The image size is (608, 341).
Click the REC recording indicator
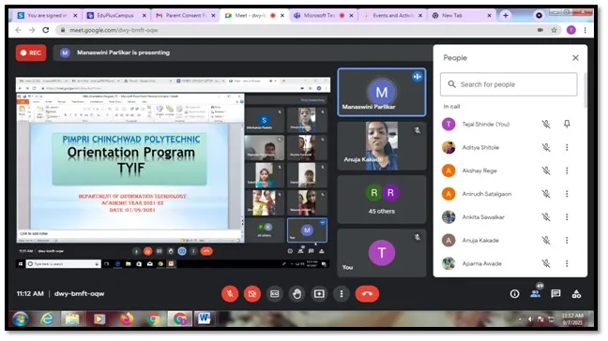tap(31, 52)
